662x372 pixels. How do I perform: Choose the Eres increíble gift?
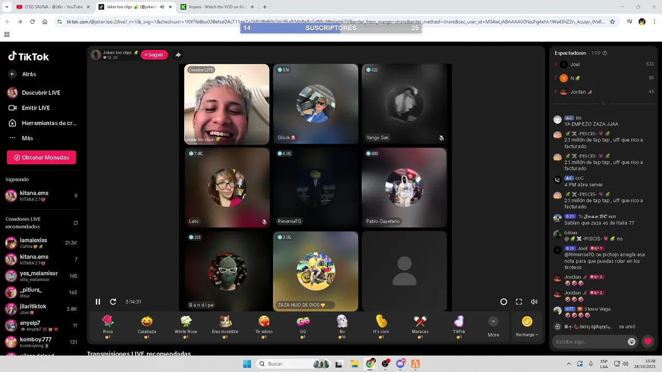(225, 321)
